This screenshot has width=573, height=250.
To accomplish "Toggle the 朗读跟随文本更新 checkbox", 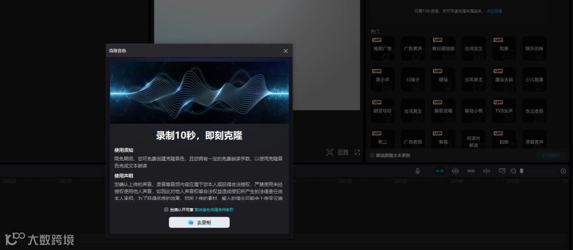I will [372, 156].
